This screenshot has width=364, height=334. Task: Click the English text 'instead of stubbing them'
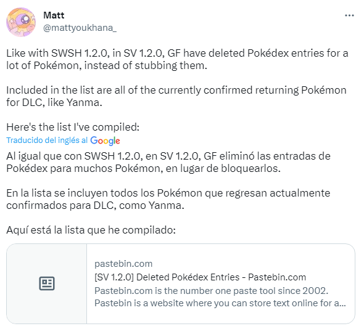click(x=146, y=66)
